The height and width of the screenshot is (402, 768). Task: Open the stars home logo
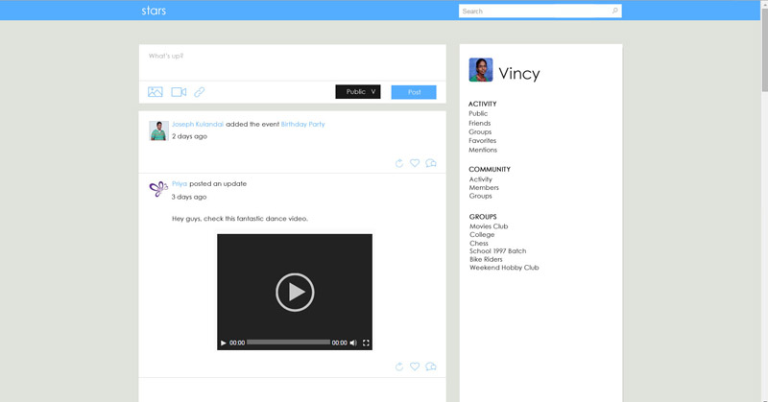[154, 11]
